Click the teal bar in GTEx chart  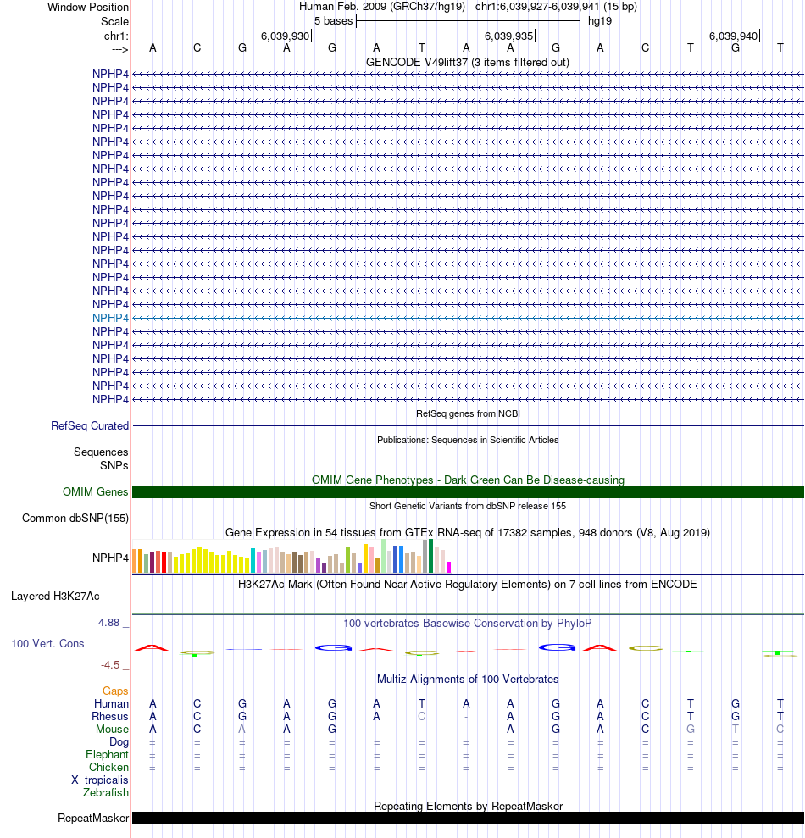[x=253, y=560]
